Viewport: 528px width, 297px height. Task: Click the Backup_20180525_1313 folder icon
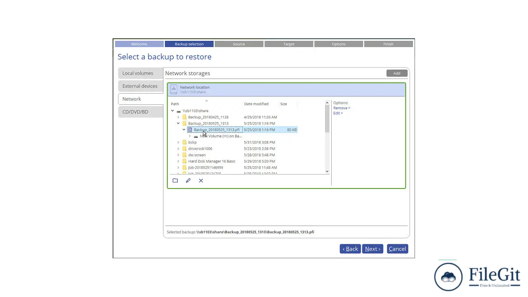click(184, 123)
